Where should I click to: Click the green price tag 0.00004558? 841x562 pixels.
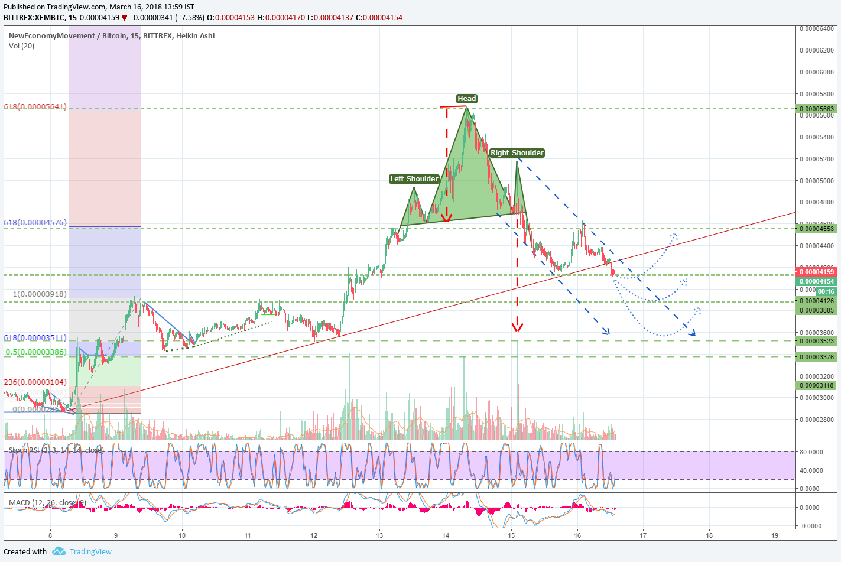(816, 229)
